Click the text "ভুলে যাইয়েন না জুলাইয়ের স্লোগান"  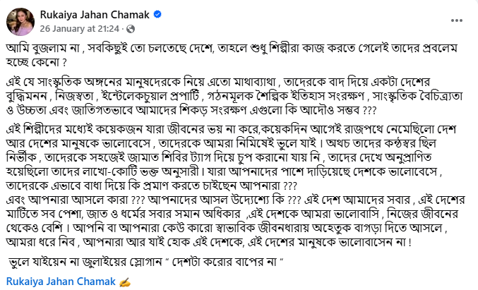(x=85, y=262)
